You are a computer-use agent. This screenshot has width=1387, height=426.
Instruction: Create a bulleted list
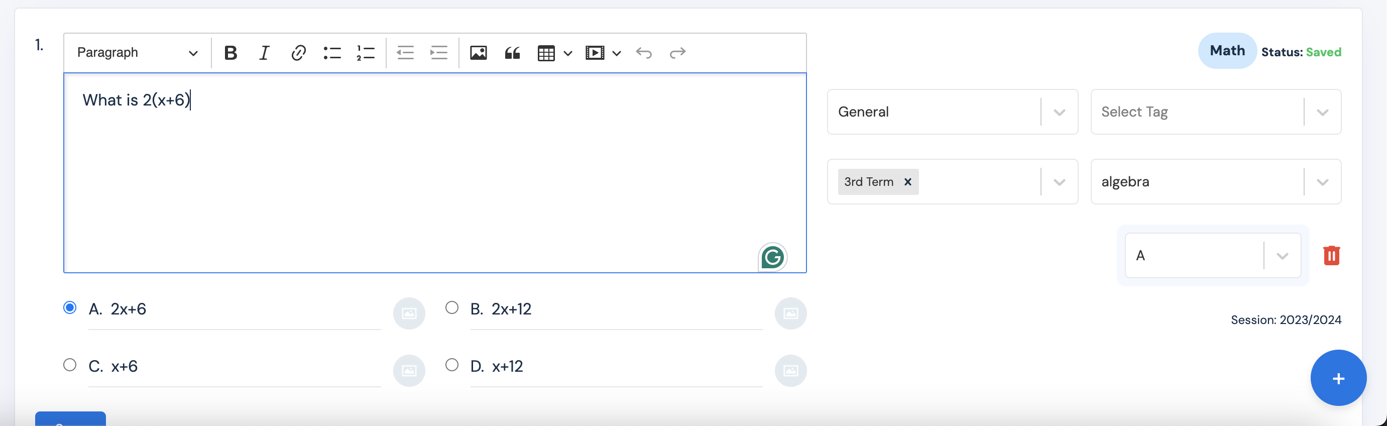tap(331, 53)
